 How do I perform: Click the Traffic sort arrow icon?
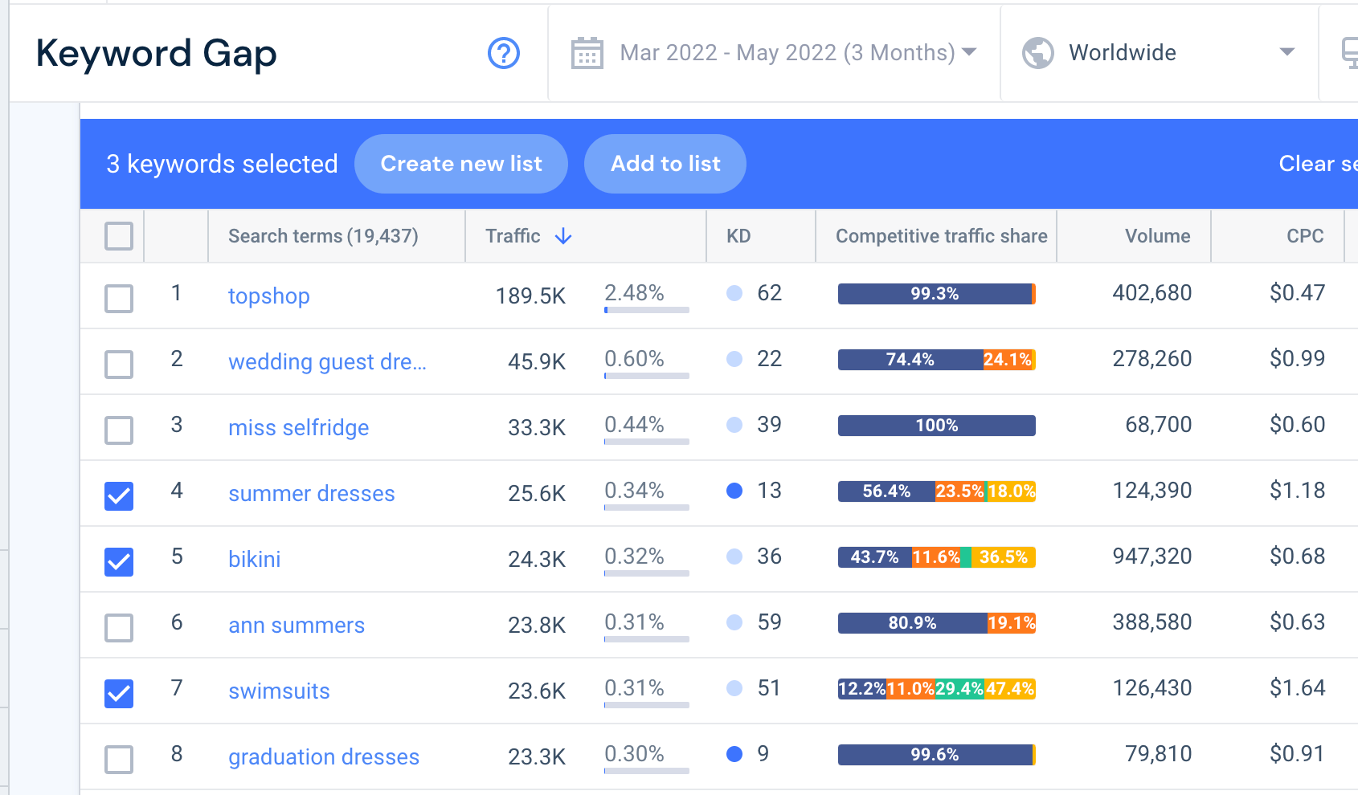(x=564, y=236)
